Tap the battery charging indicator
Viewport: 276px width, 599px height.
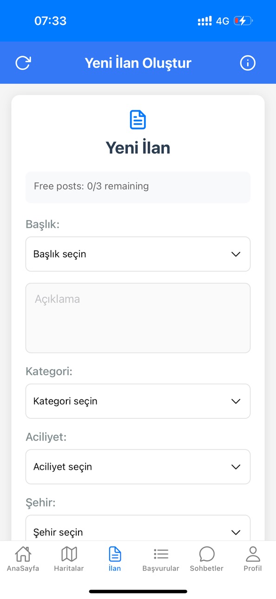[243, 21]
